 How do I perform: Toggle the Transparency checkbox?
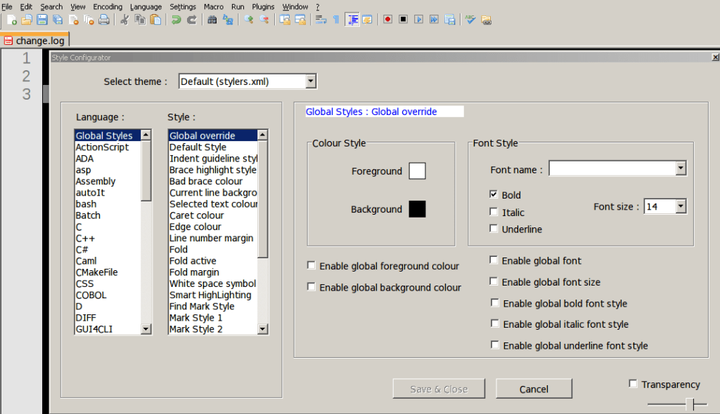[631, 383]
